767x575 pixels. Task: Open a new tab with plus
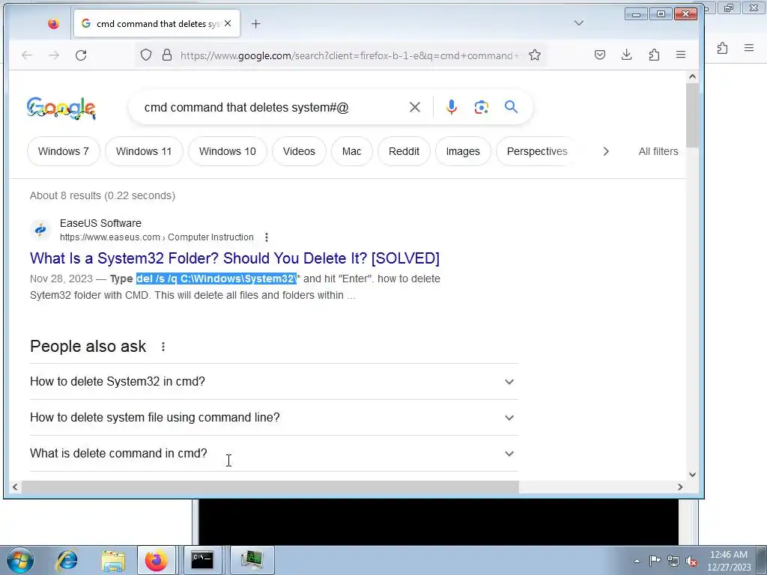tap(256, 23)
